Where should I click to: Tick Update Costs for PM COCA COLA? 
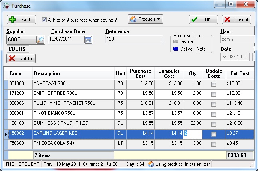(214, 144)
